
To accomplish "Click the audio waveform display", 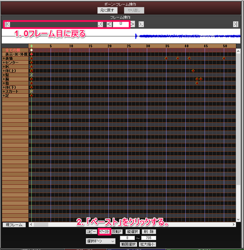I will [121, 36].
